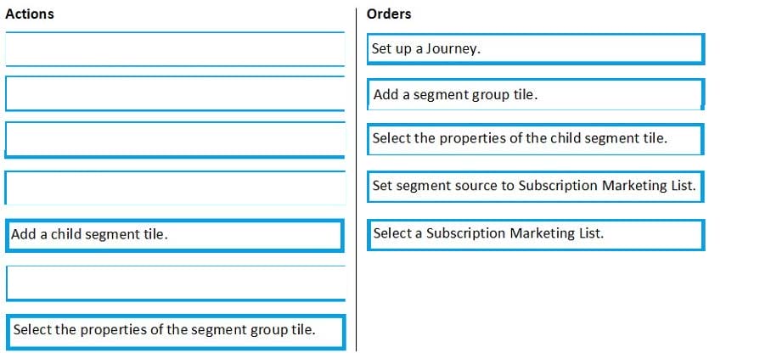Click the topmost empty Actions slot
This screenshot has width=771, height=353.
coord(174,48)
